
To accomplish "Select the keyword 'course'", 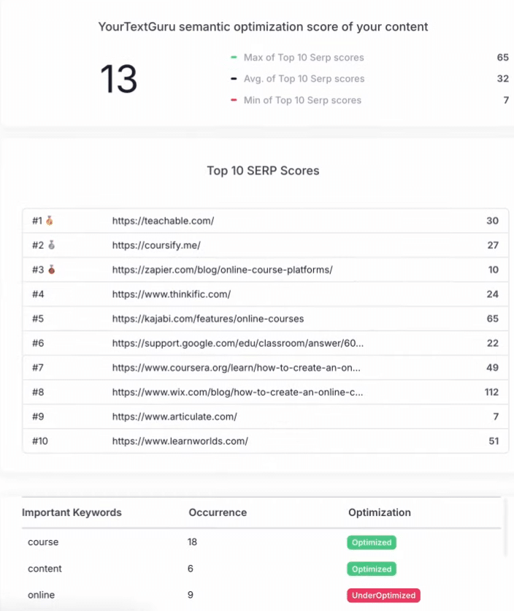I will (43, 542).
